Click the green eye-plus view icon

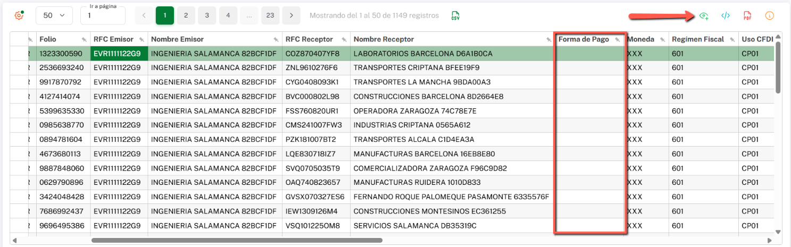pos(704,16)
